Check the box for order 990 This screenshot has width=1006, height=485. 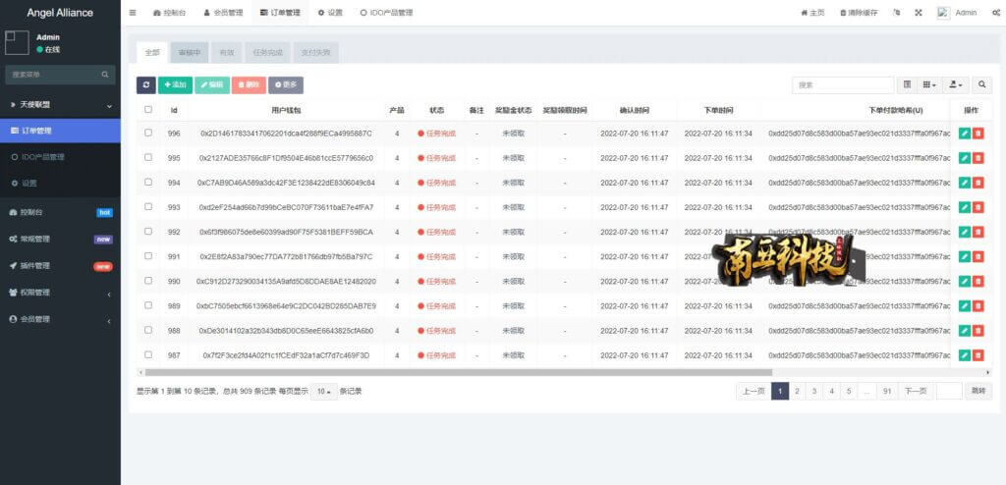[148, 281]
